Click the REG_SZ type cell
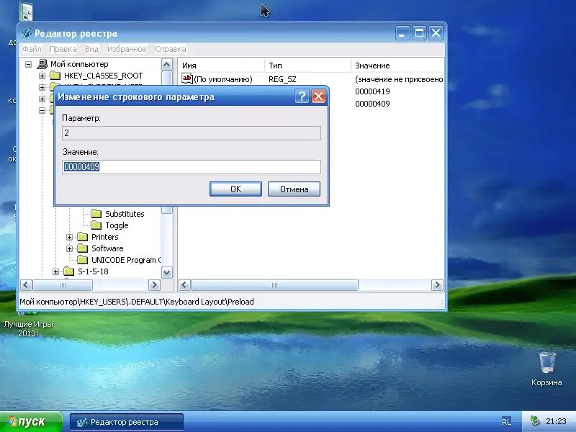The width and height of the screenshot is (576, 432). (x=282, y=79)
